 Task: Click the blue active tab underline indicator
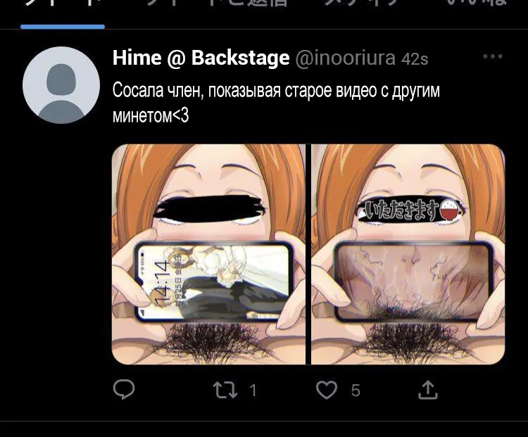coord(63,27)
